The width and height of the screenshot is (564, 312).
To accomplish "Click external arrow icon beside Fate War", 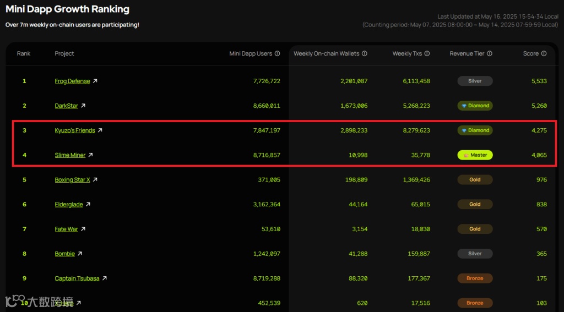I will (x=83, y=228).
